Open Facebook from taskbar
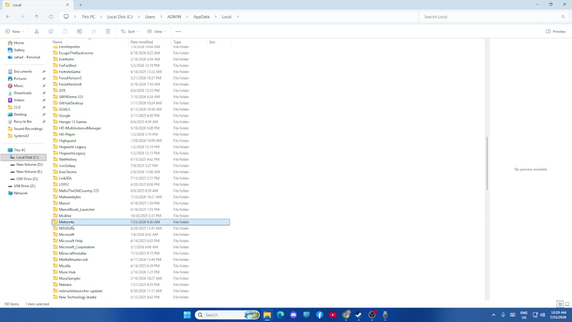The image size is (572, 322). pyautogui.click(x=320, y=315)
